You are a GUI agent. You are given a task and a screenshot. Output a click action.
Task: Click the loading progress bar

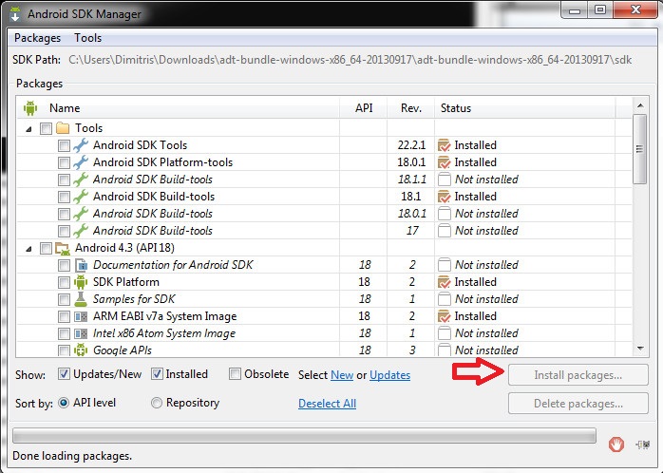point(305,436)
